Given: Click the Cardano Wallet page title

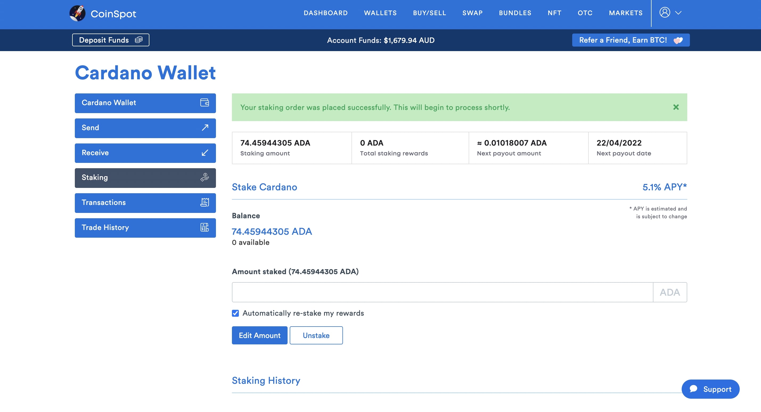Looking at the screenshot, I should coord(145,73).
